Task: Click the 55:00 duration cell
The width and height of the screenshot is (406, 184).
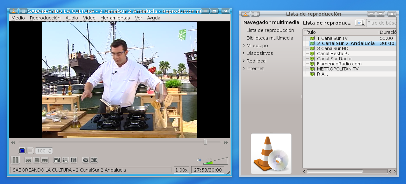Action: tap(386, 38)
